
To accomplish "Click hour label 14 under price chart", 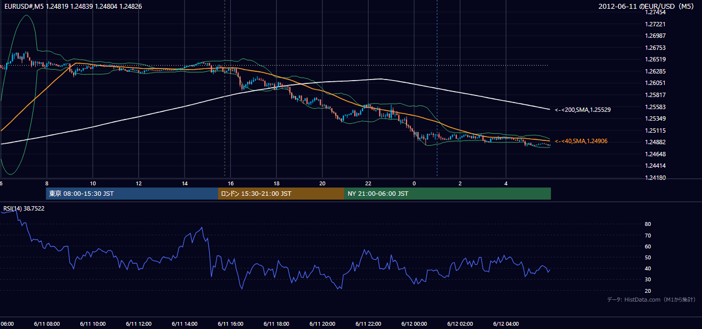I will pyautogui.click(x=185, y=184).
